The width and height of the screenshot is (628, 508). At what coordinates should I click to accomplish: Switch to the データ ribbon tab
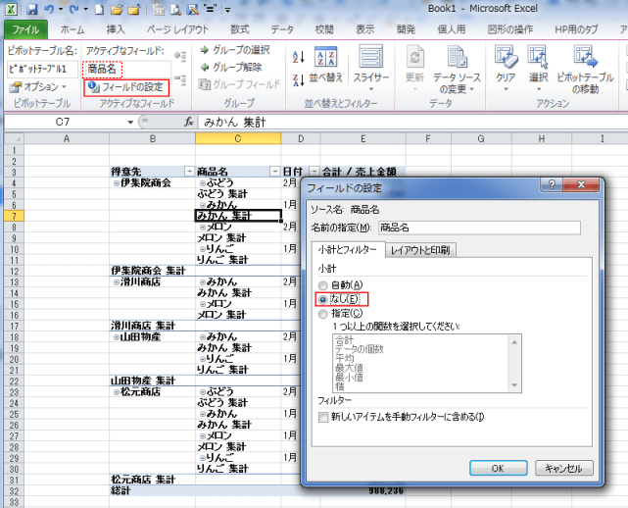[282, 29]
